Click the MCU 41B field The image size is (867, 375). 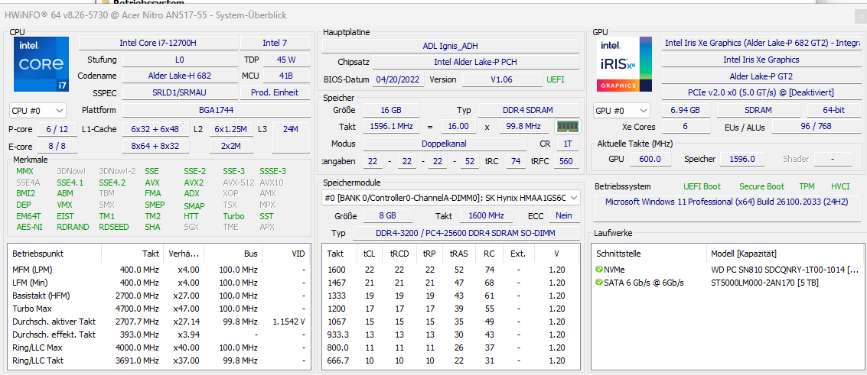(285, 76)
